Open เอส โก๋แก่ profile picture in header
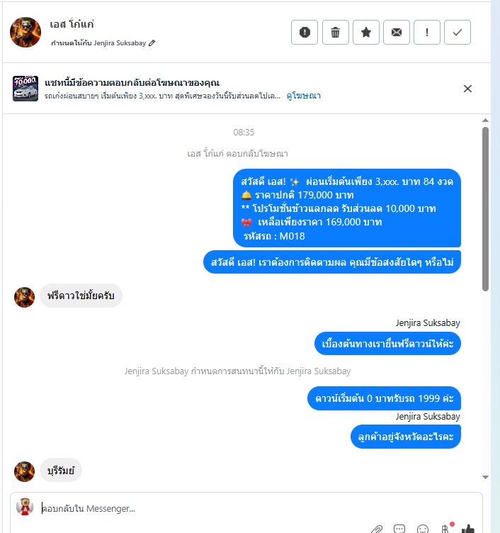The image size is (500, 533). (25, 33)
